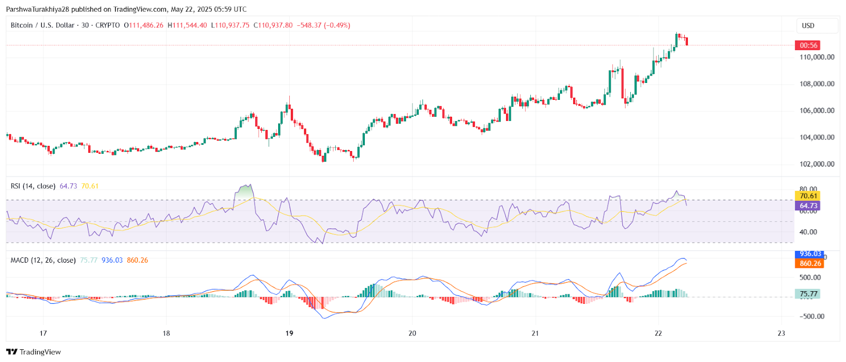Click the red −548.37 (−0.49%) change value
846x362 pixels.
(x=324, y=25)
